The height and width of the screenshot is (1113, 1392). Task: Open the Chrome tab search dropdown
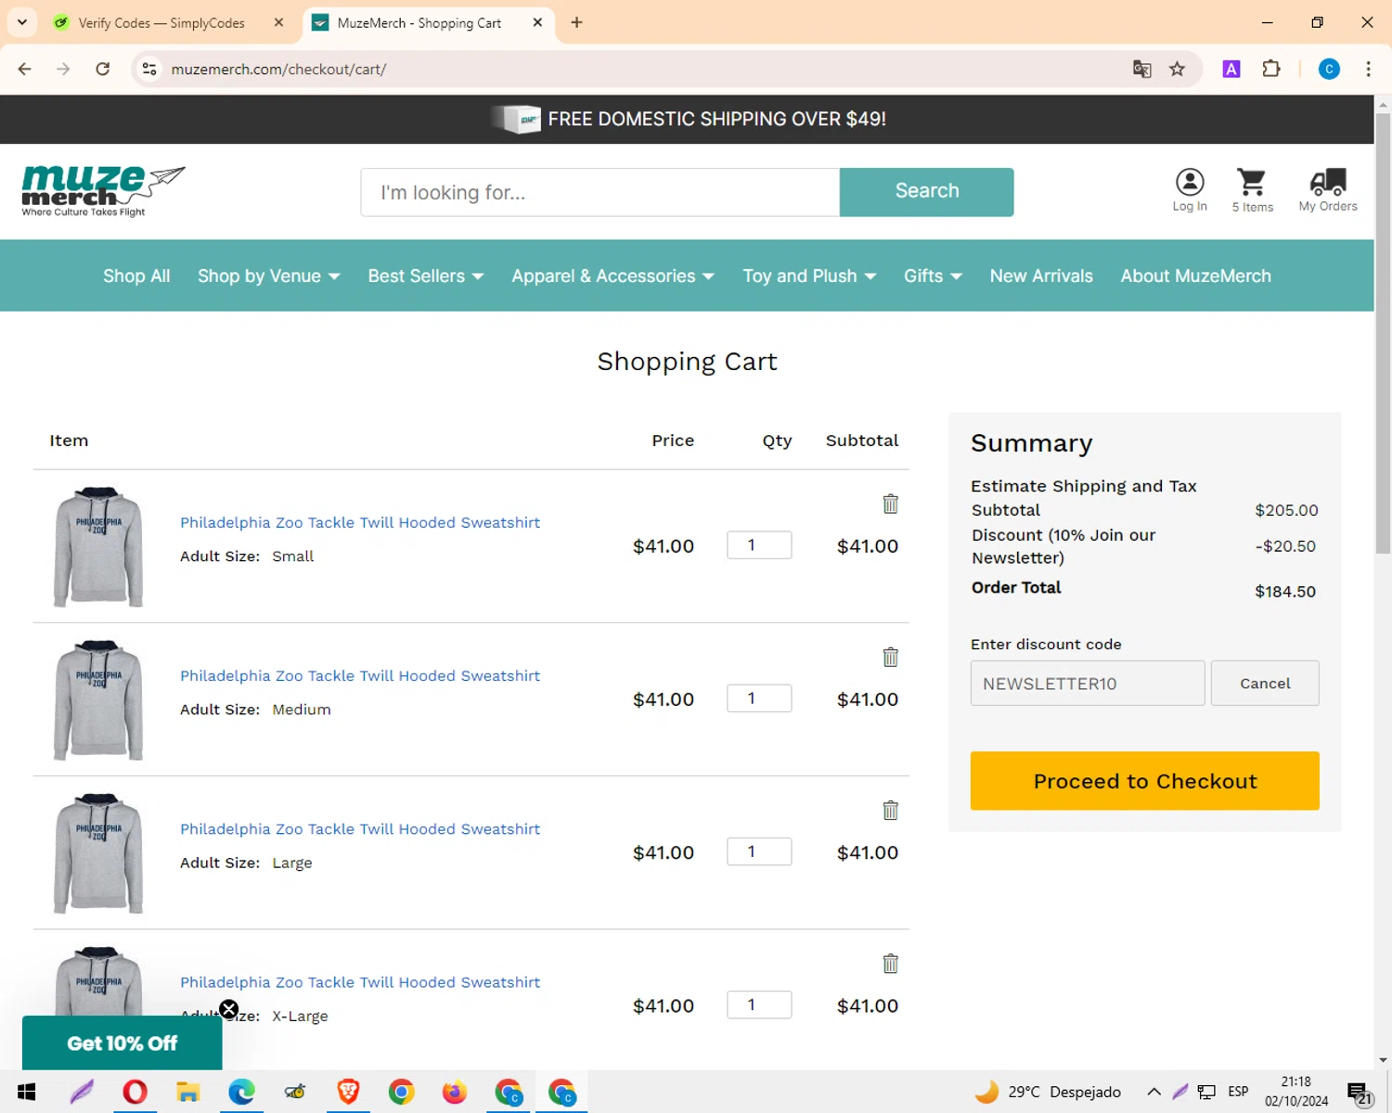22,22
